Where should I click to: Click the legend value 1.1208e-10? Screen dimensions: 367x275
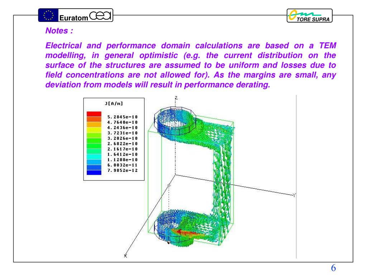tap(123, 160)
